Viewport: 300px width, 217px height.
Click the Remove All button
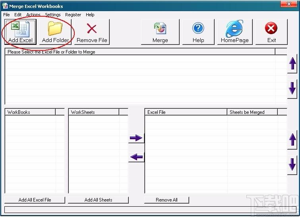click(x=166, y=200)
